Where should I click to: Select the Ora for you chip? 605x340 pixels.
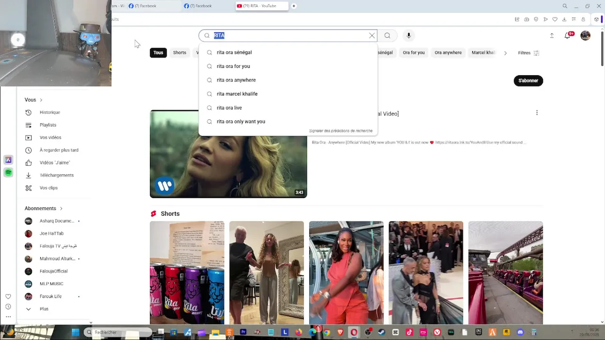pyautogui.click(x=414, y=53)
